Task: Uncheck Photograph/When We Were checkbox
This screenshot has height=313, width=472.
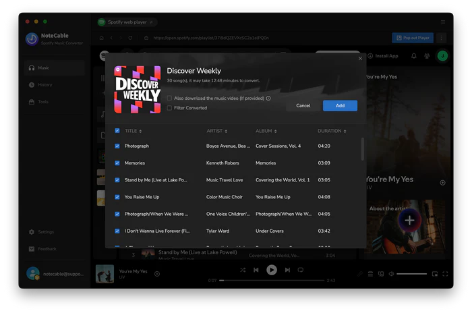Action: tap(117, 215)
